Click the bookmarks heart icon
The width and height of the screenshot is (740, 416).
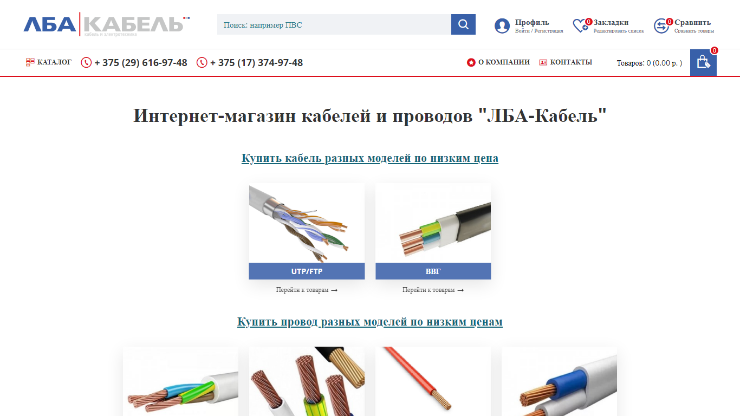click(581, 25)
